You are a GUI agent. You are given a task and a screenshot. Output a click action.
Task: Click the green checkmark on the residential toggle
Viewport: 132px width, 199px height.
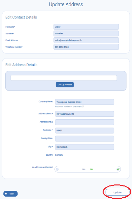coord(118,169)
